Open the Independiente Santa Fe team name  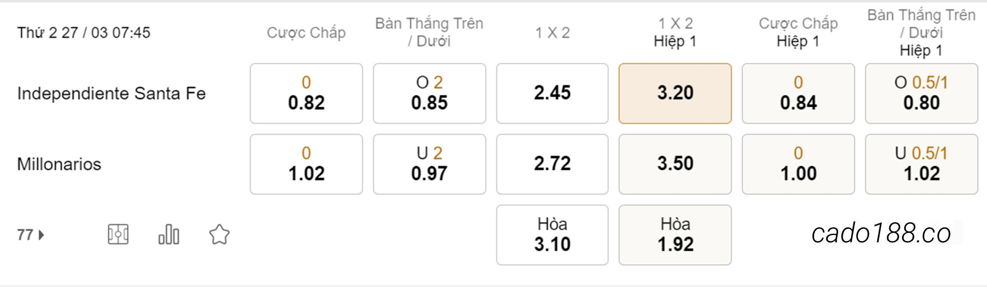(x=111, y=93)
